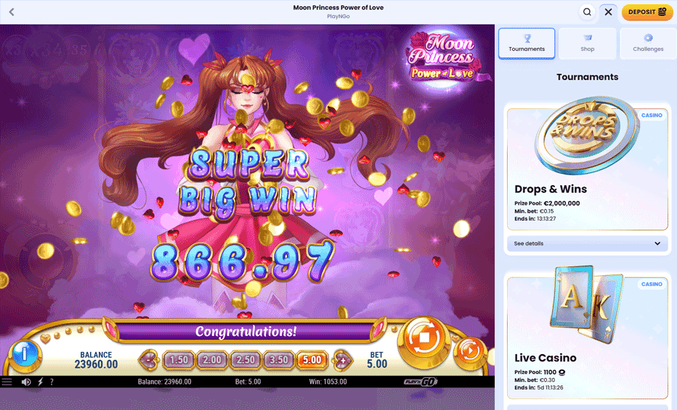The width and height of the screenshot is (677, 410).
Task: Click the Play'n GO logo
Action: point(421,382)
